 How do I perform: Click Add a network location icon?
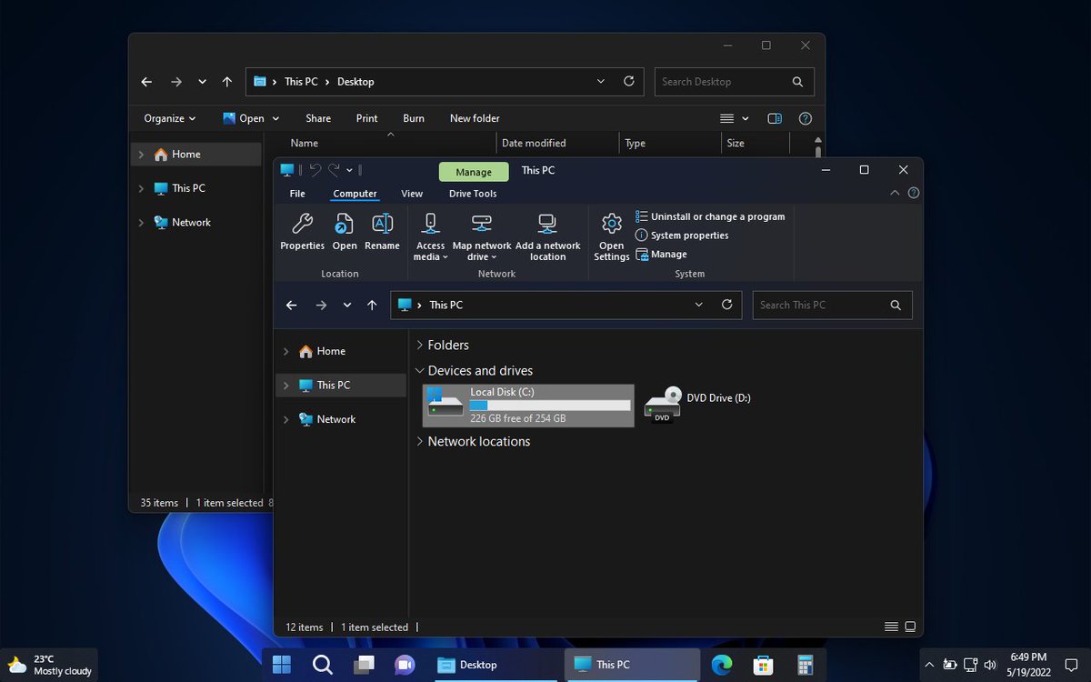click(x=547, y=224)
